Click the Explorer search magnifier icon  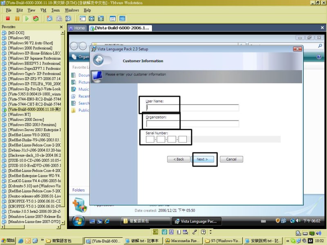pyautogui.click(x=320, y=46)
